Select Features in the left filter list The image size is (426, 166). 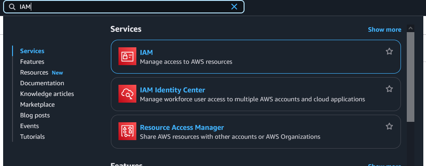coord(32,62)
